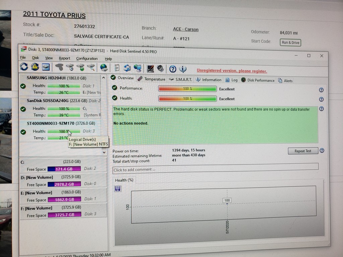343x257 pixels.
Task: Click the refresh icon with yellow warning triangle
Action: pos(35,67)
